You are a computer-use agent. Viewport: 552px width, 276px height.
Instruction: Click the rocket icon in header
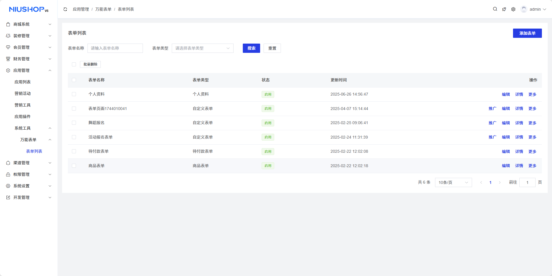pyautogui.click(x=504, y=9)
